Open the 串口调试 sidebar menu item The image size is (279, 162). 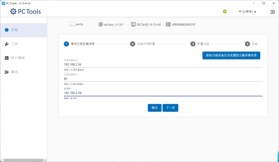(x=23, y=58)
